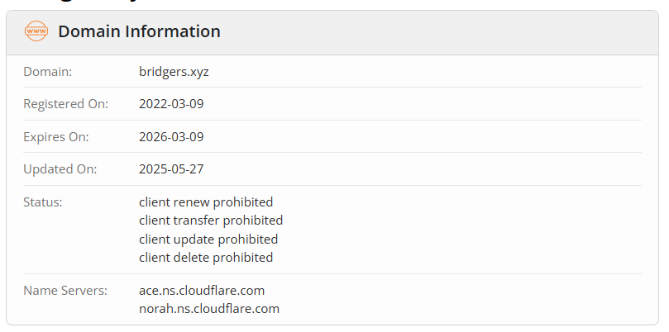Select norah.ns.cloudflare.com name server
This screenshot has height=332, width=669.
[209, 309]
